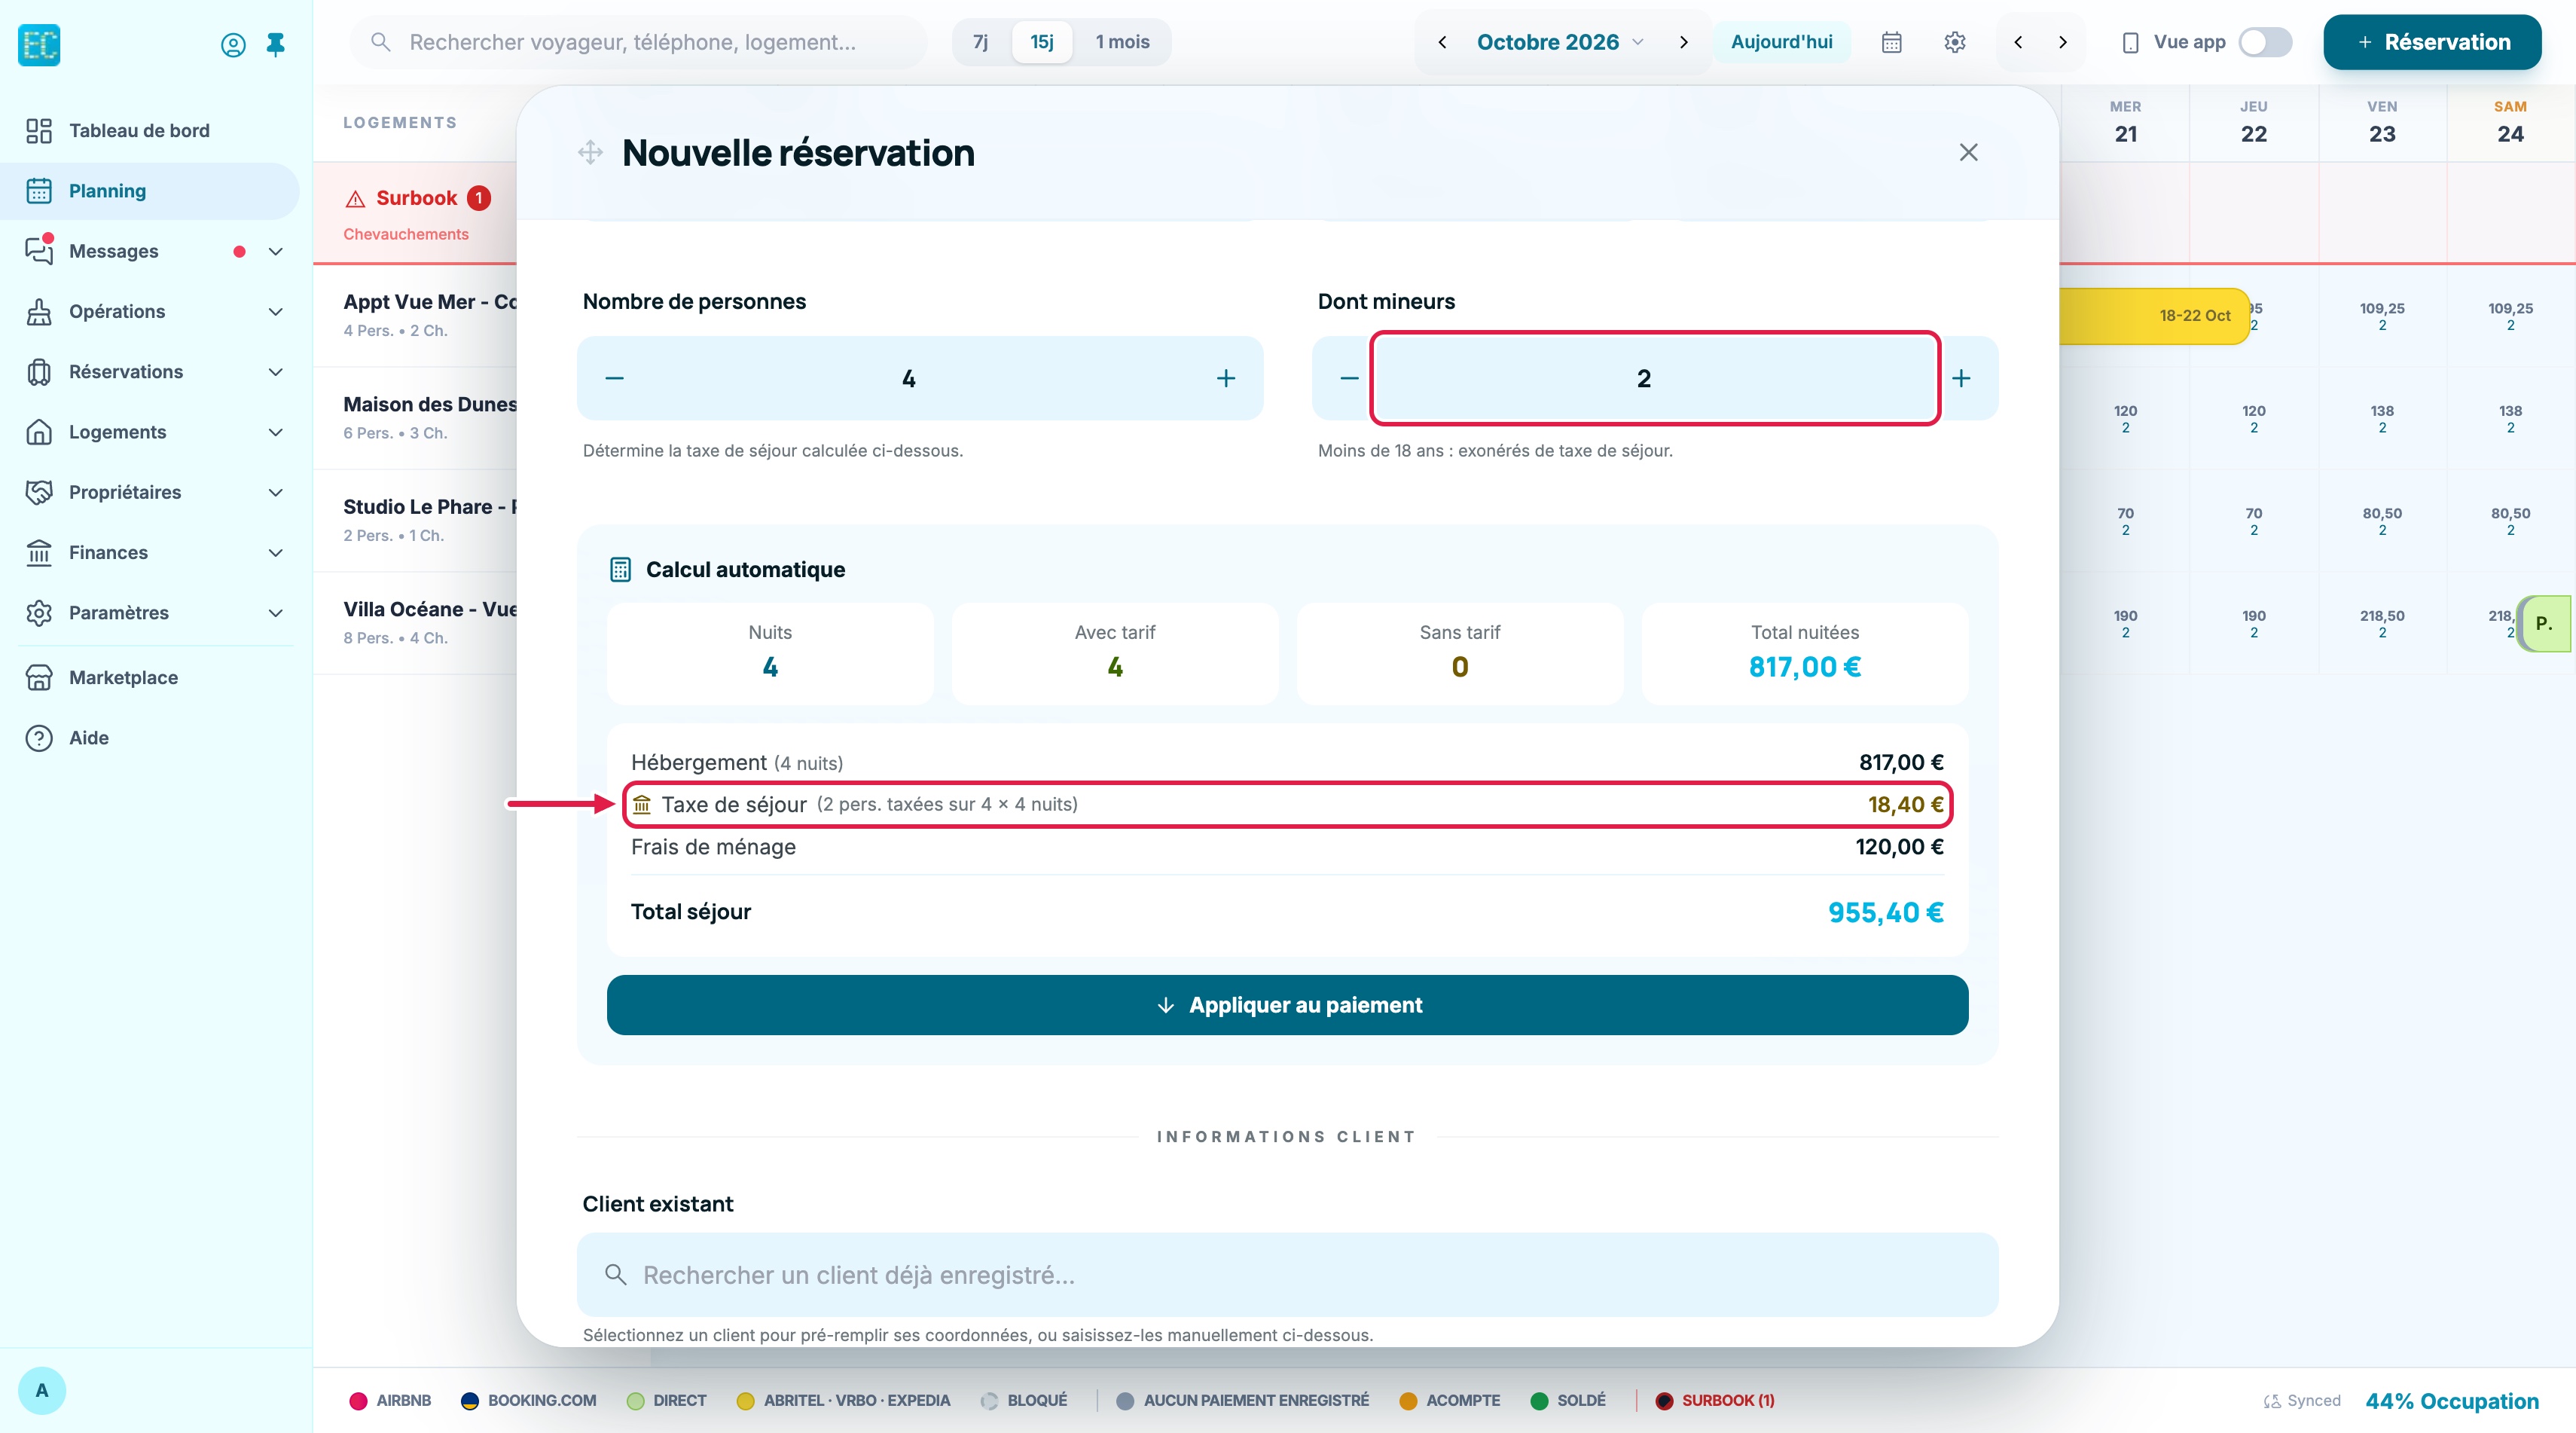
Task: Toggle the Vue app switch
Action: click(x=2265, y=42)
